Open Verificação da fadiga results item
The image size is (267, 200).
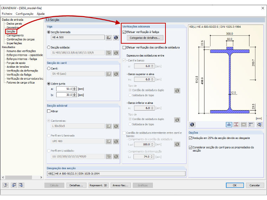click(19, 75)
